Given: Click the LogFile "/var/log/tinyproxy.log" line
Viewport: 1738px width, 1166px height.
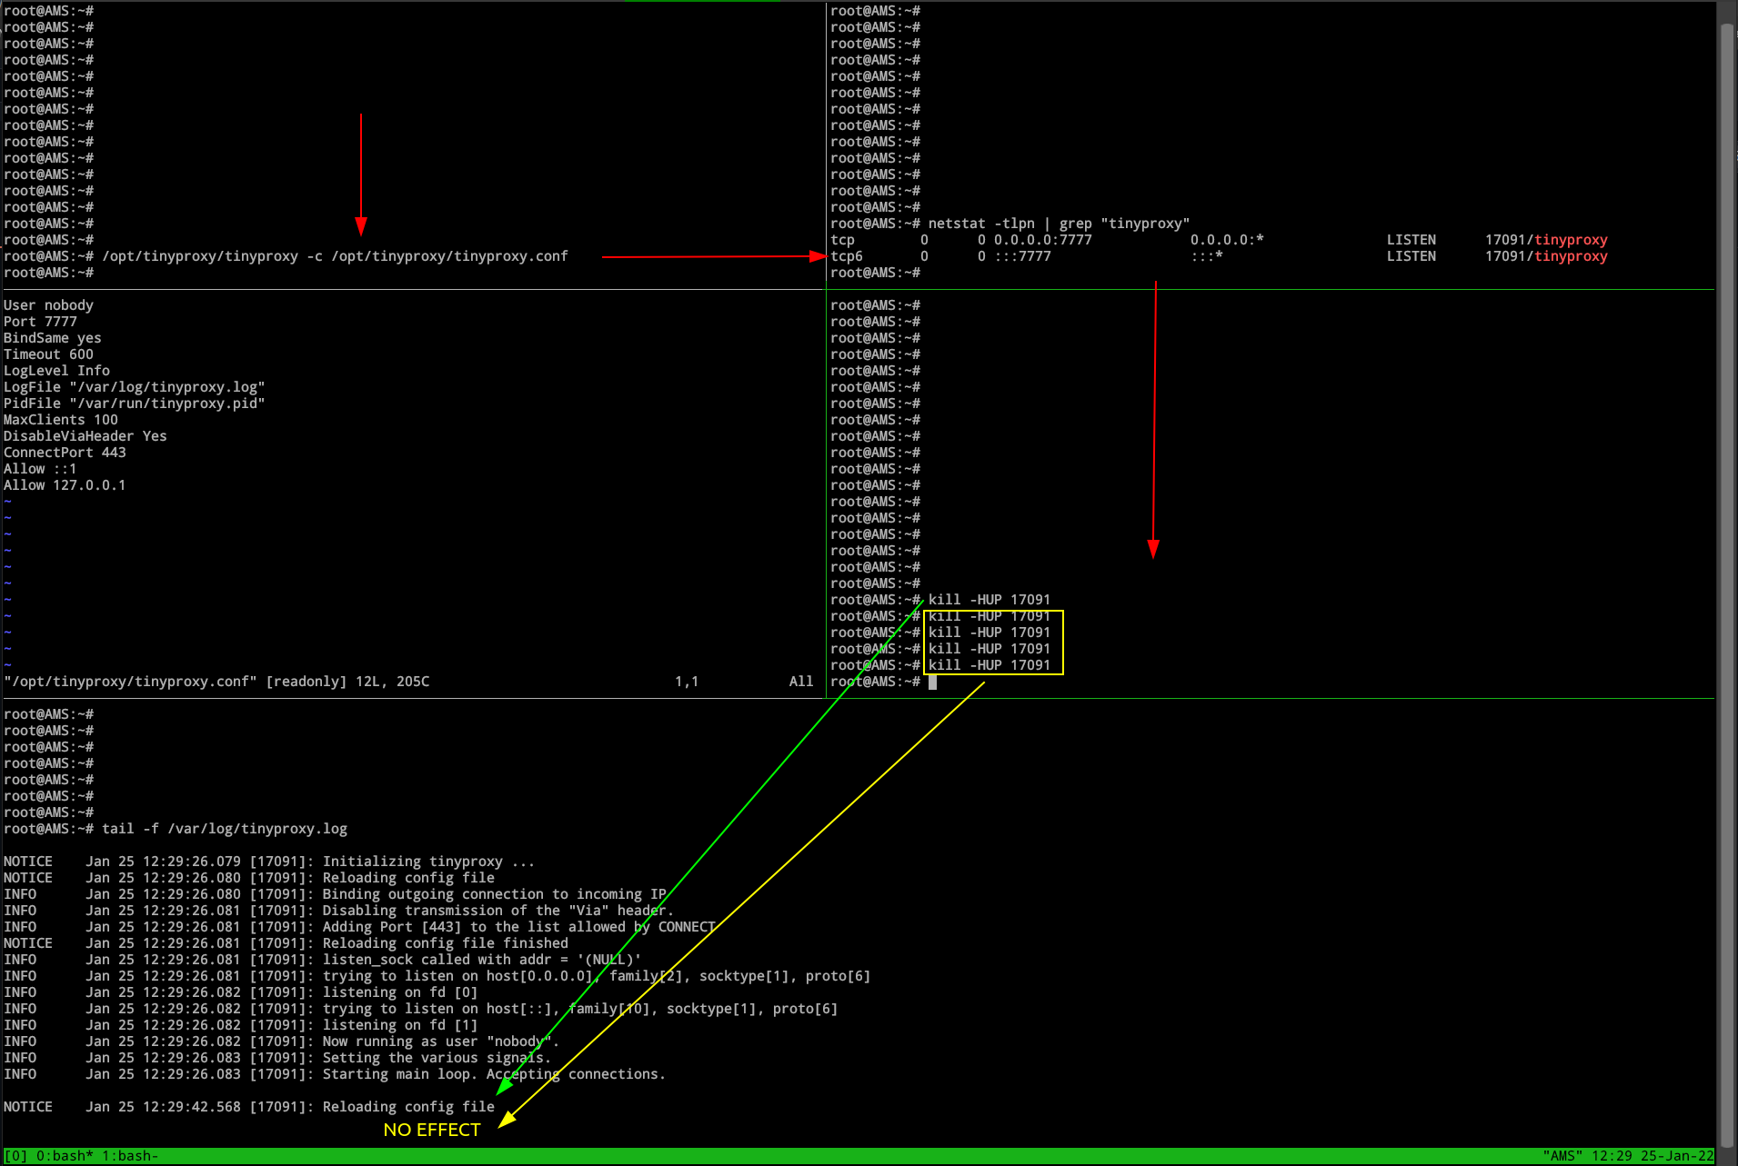Looking at the screenshot, I should [x=134, y=387].
